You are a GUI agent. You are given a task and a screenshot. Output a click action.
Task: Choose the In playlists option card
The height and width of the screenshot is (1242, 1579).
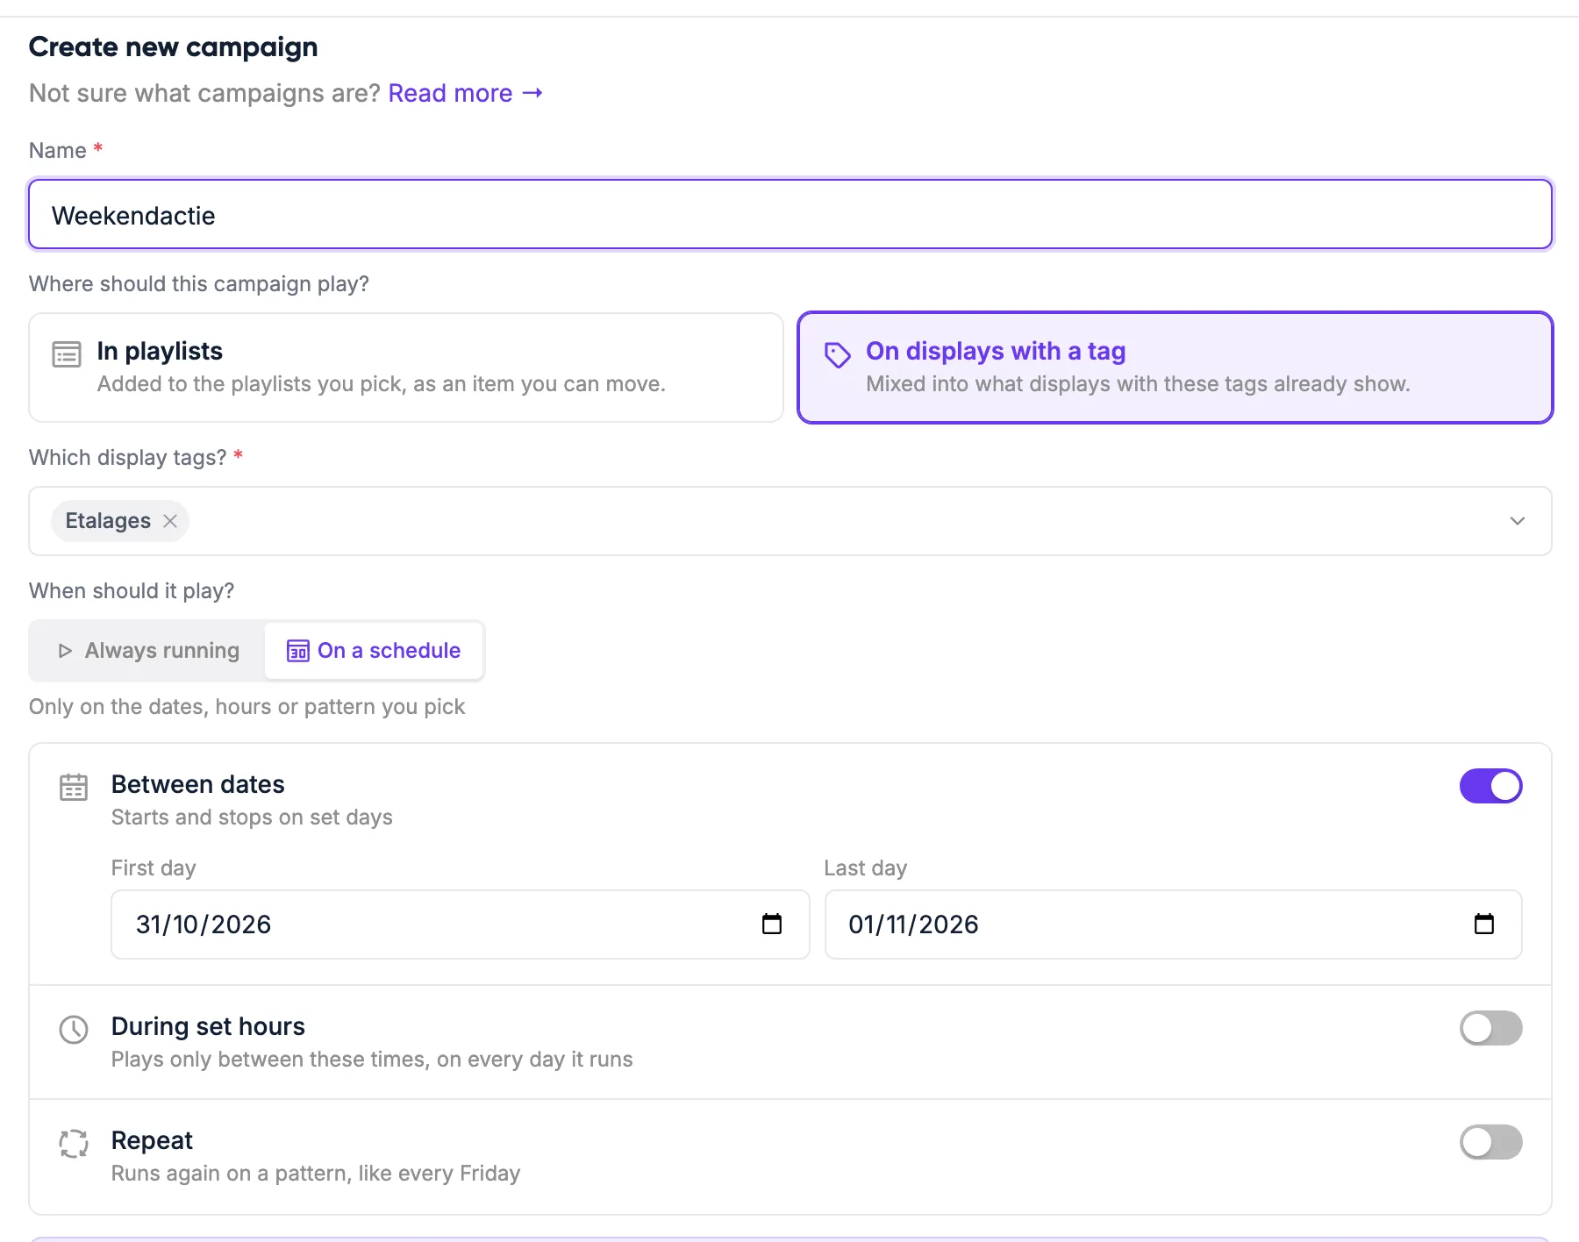406,368
